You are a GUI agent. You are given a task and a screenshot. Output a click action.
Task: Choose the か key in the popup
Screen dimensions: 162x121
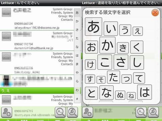[x=107, y=45]
